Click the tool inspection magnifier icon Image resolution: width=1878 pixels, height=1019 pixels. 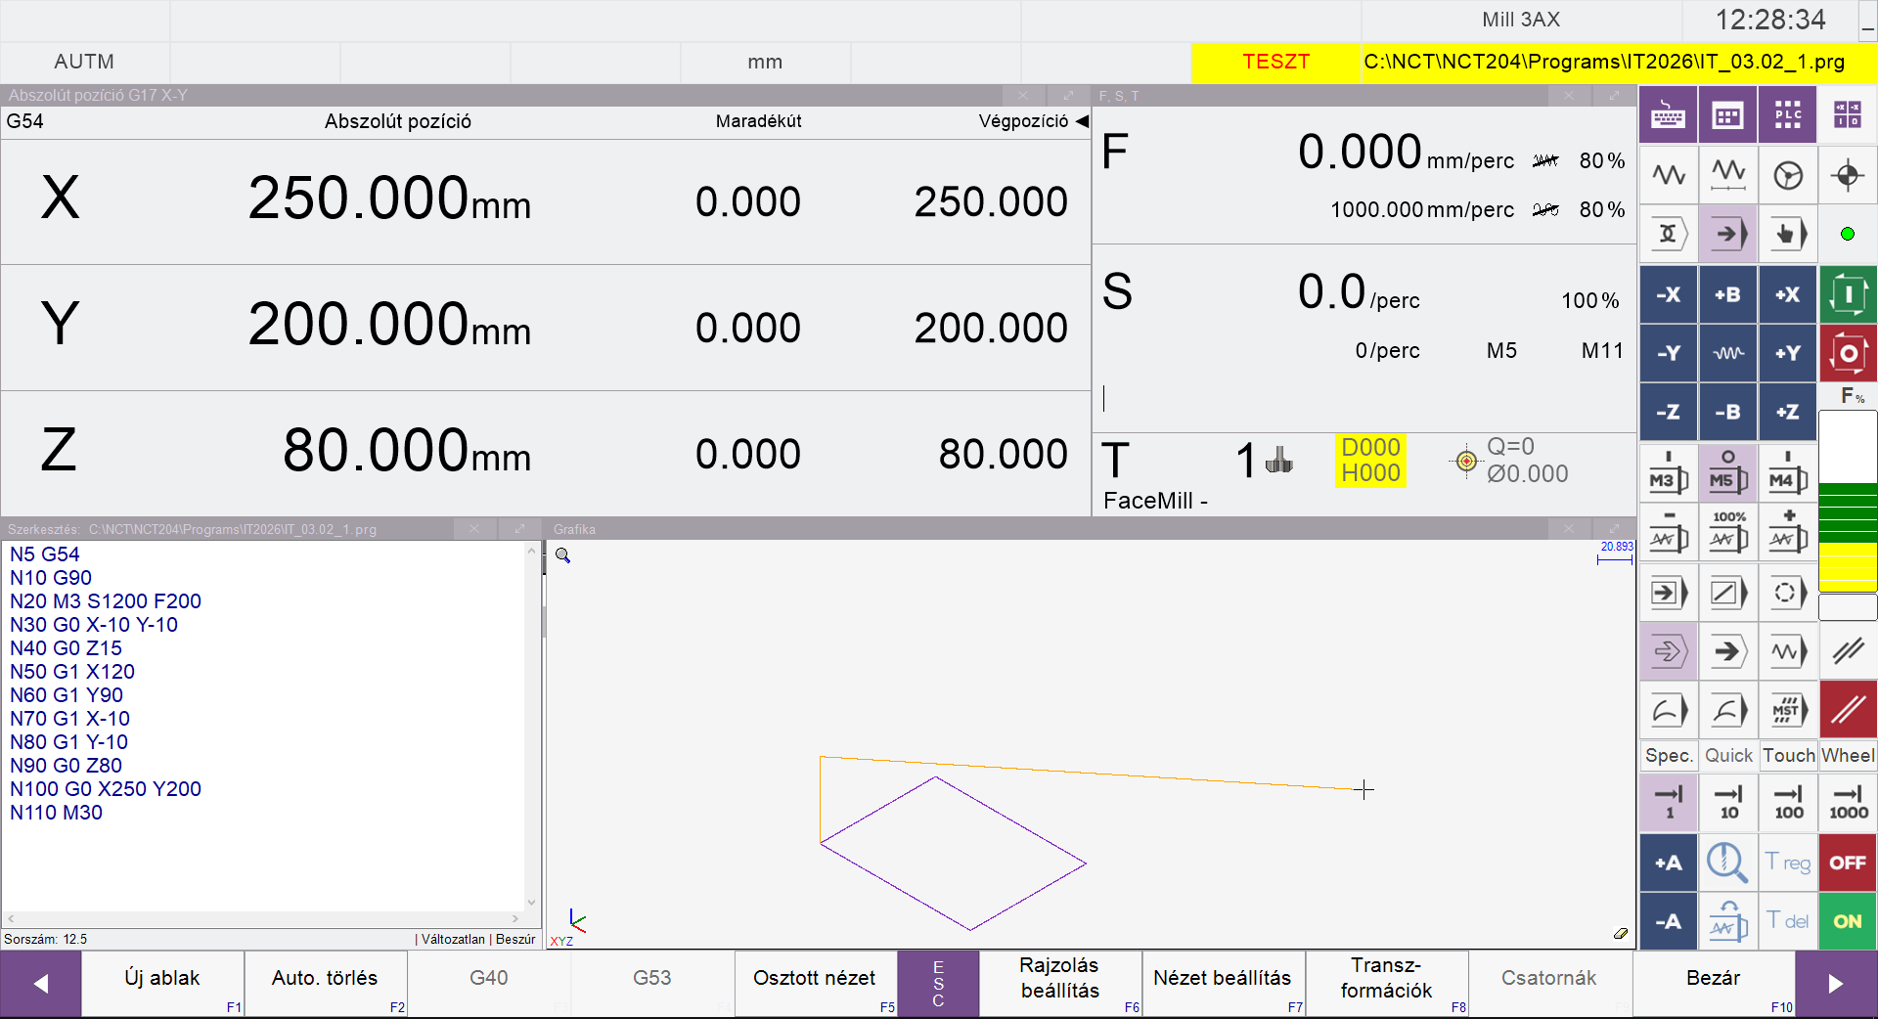1728,863
